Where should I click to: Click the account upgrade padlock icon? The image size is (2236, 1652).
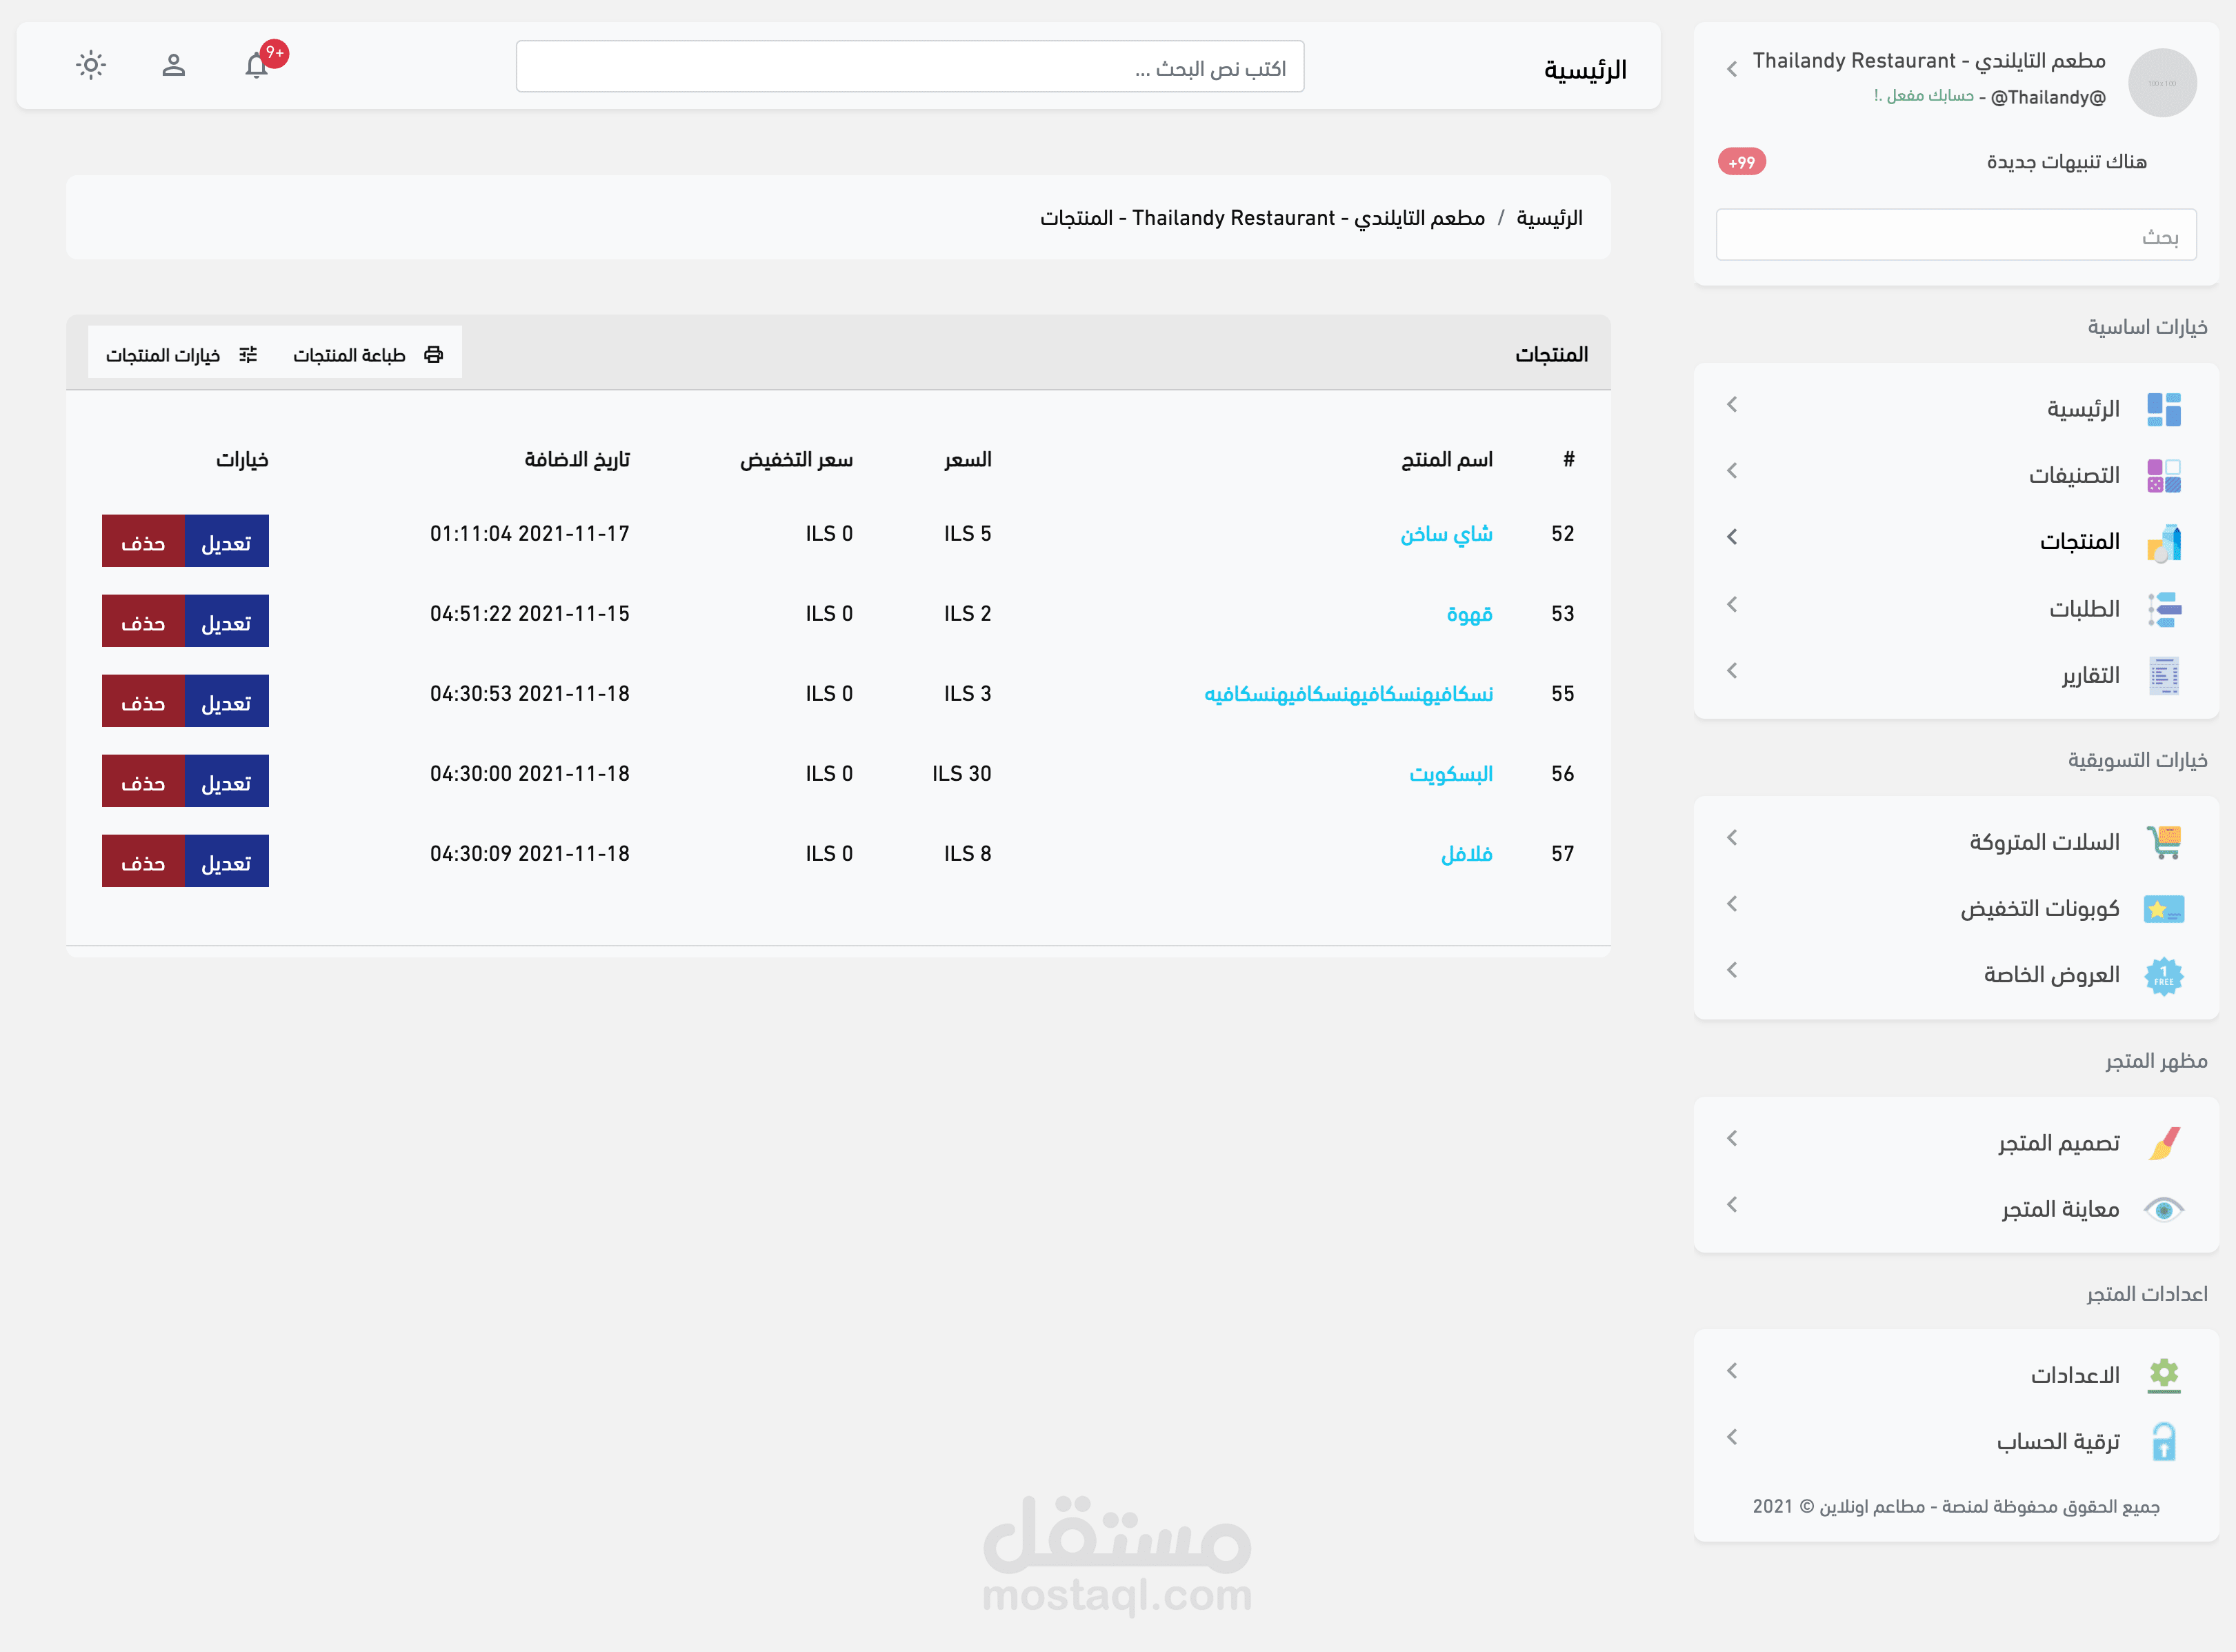coord(2163,1442)
